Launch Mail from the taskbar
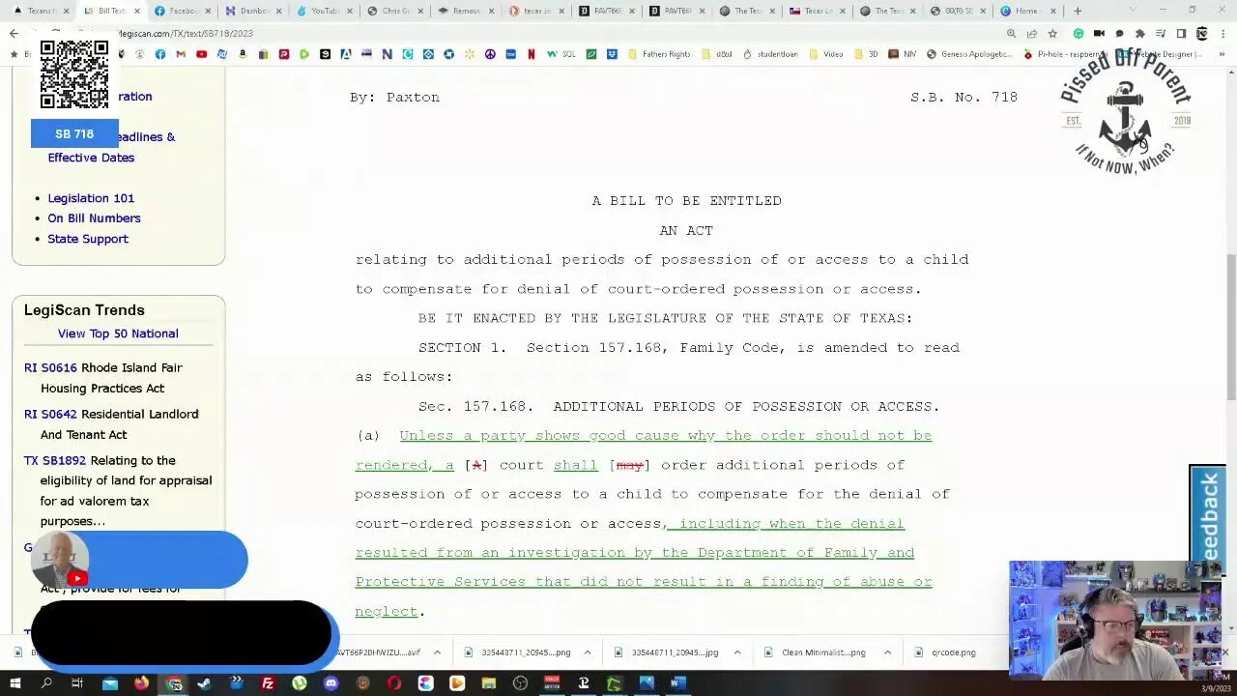Viewport: 1237px width, 696px height. (x=109, y=683)
